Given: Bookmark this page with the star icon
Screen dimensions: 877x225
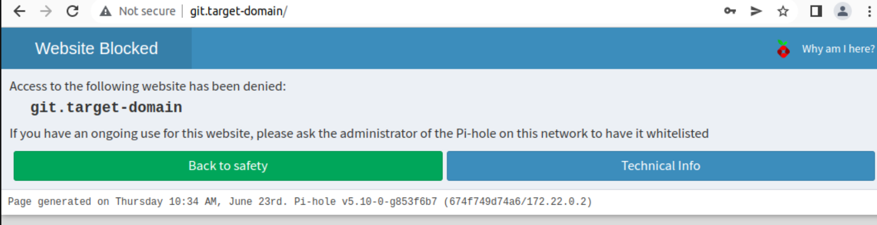Looking at the screenshot, I should coord(783,11).
